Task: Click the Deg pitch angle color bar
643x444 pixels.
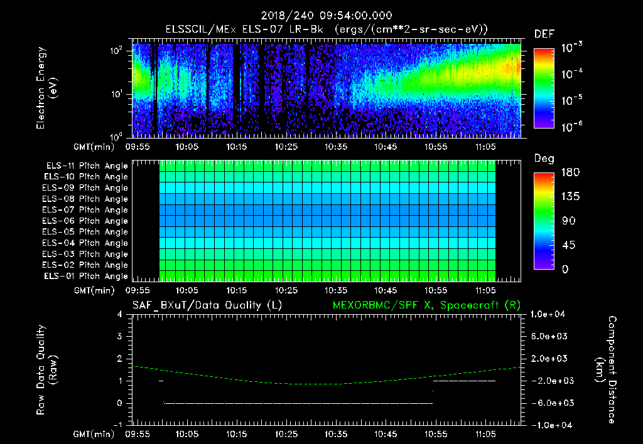Action: pyautogui.click(x=544, y=221)
